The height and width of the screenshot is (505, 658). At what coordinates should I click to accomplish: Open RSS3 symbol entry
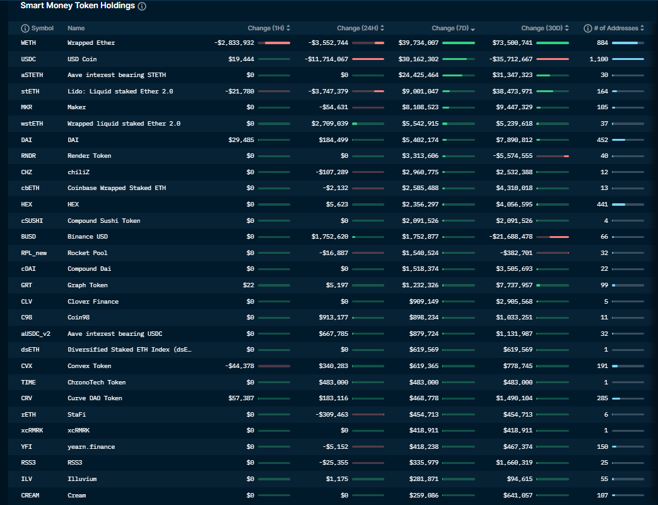pyautogui.click(x=28, y=463)
